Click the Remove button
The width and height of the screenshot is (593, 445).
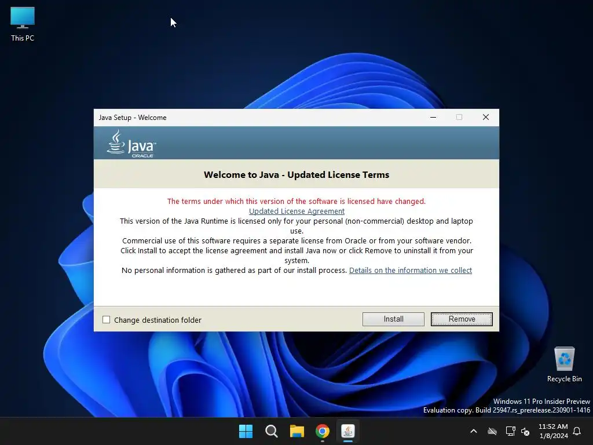pos(462,319)
